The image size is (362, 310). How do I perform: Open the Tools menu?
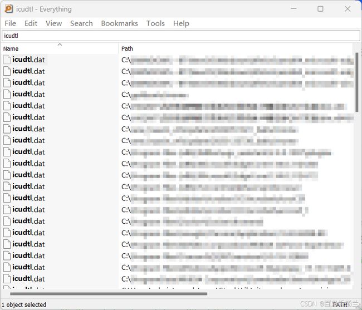(155, 23)
